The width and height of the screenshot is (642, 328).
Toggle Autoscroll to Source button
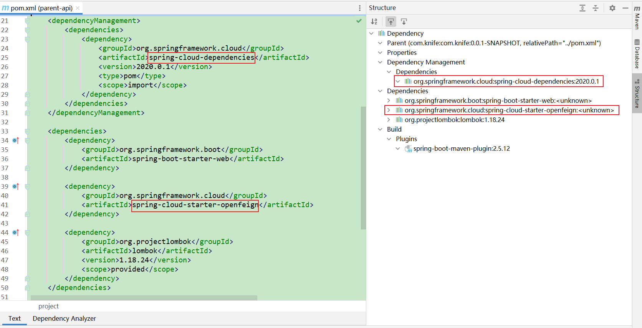click(x=391, y=21)
